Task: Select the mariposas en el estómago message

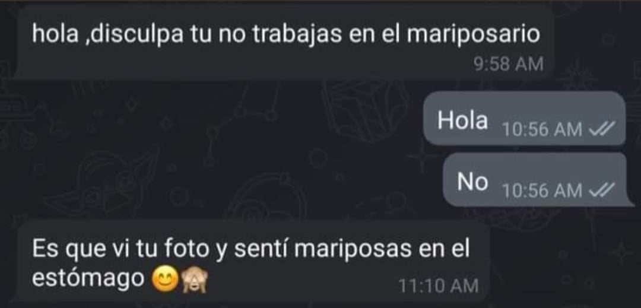Action: 253,263
